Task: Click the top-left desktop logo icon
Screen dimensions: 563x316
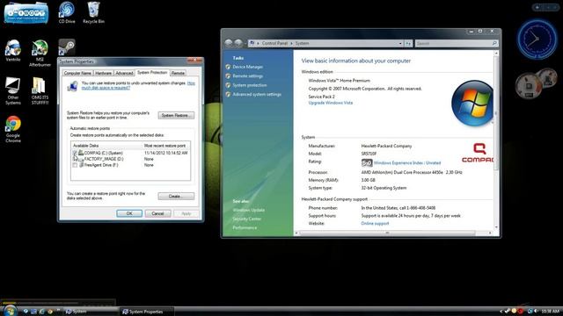Action: (x=26, y=13)
